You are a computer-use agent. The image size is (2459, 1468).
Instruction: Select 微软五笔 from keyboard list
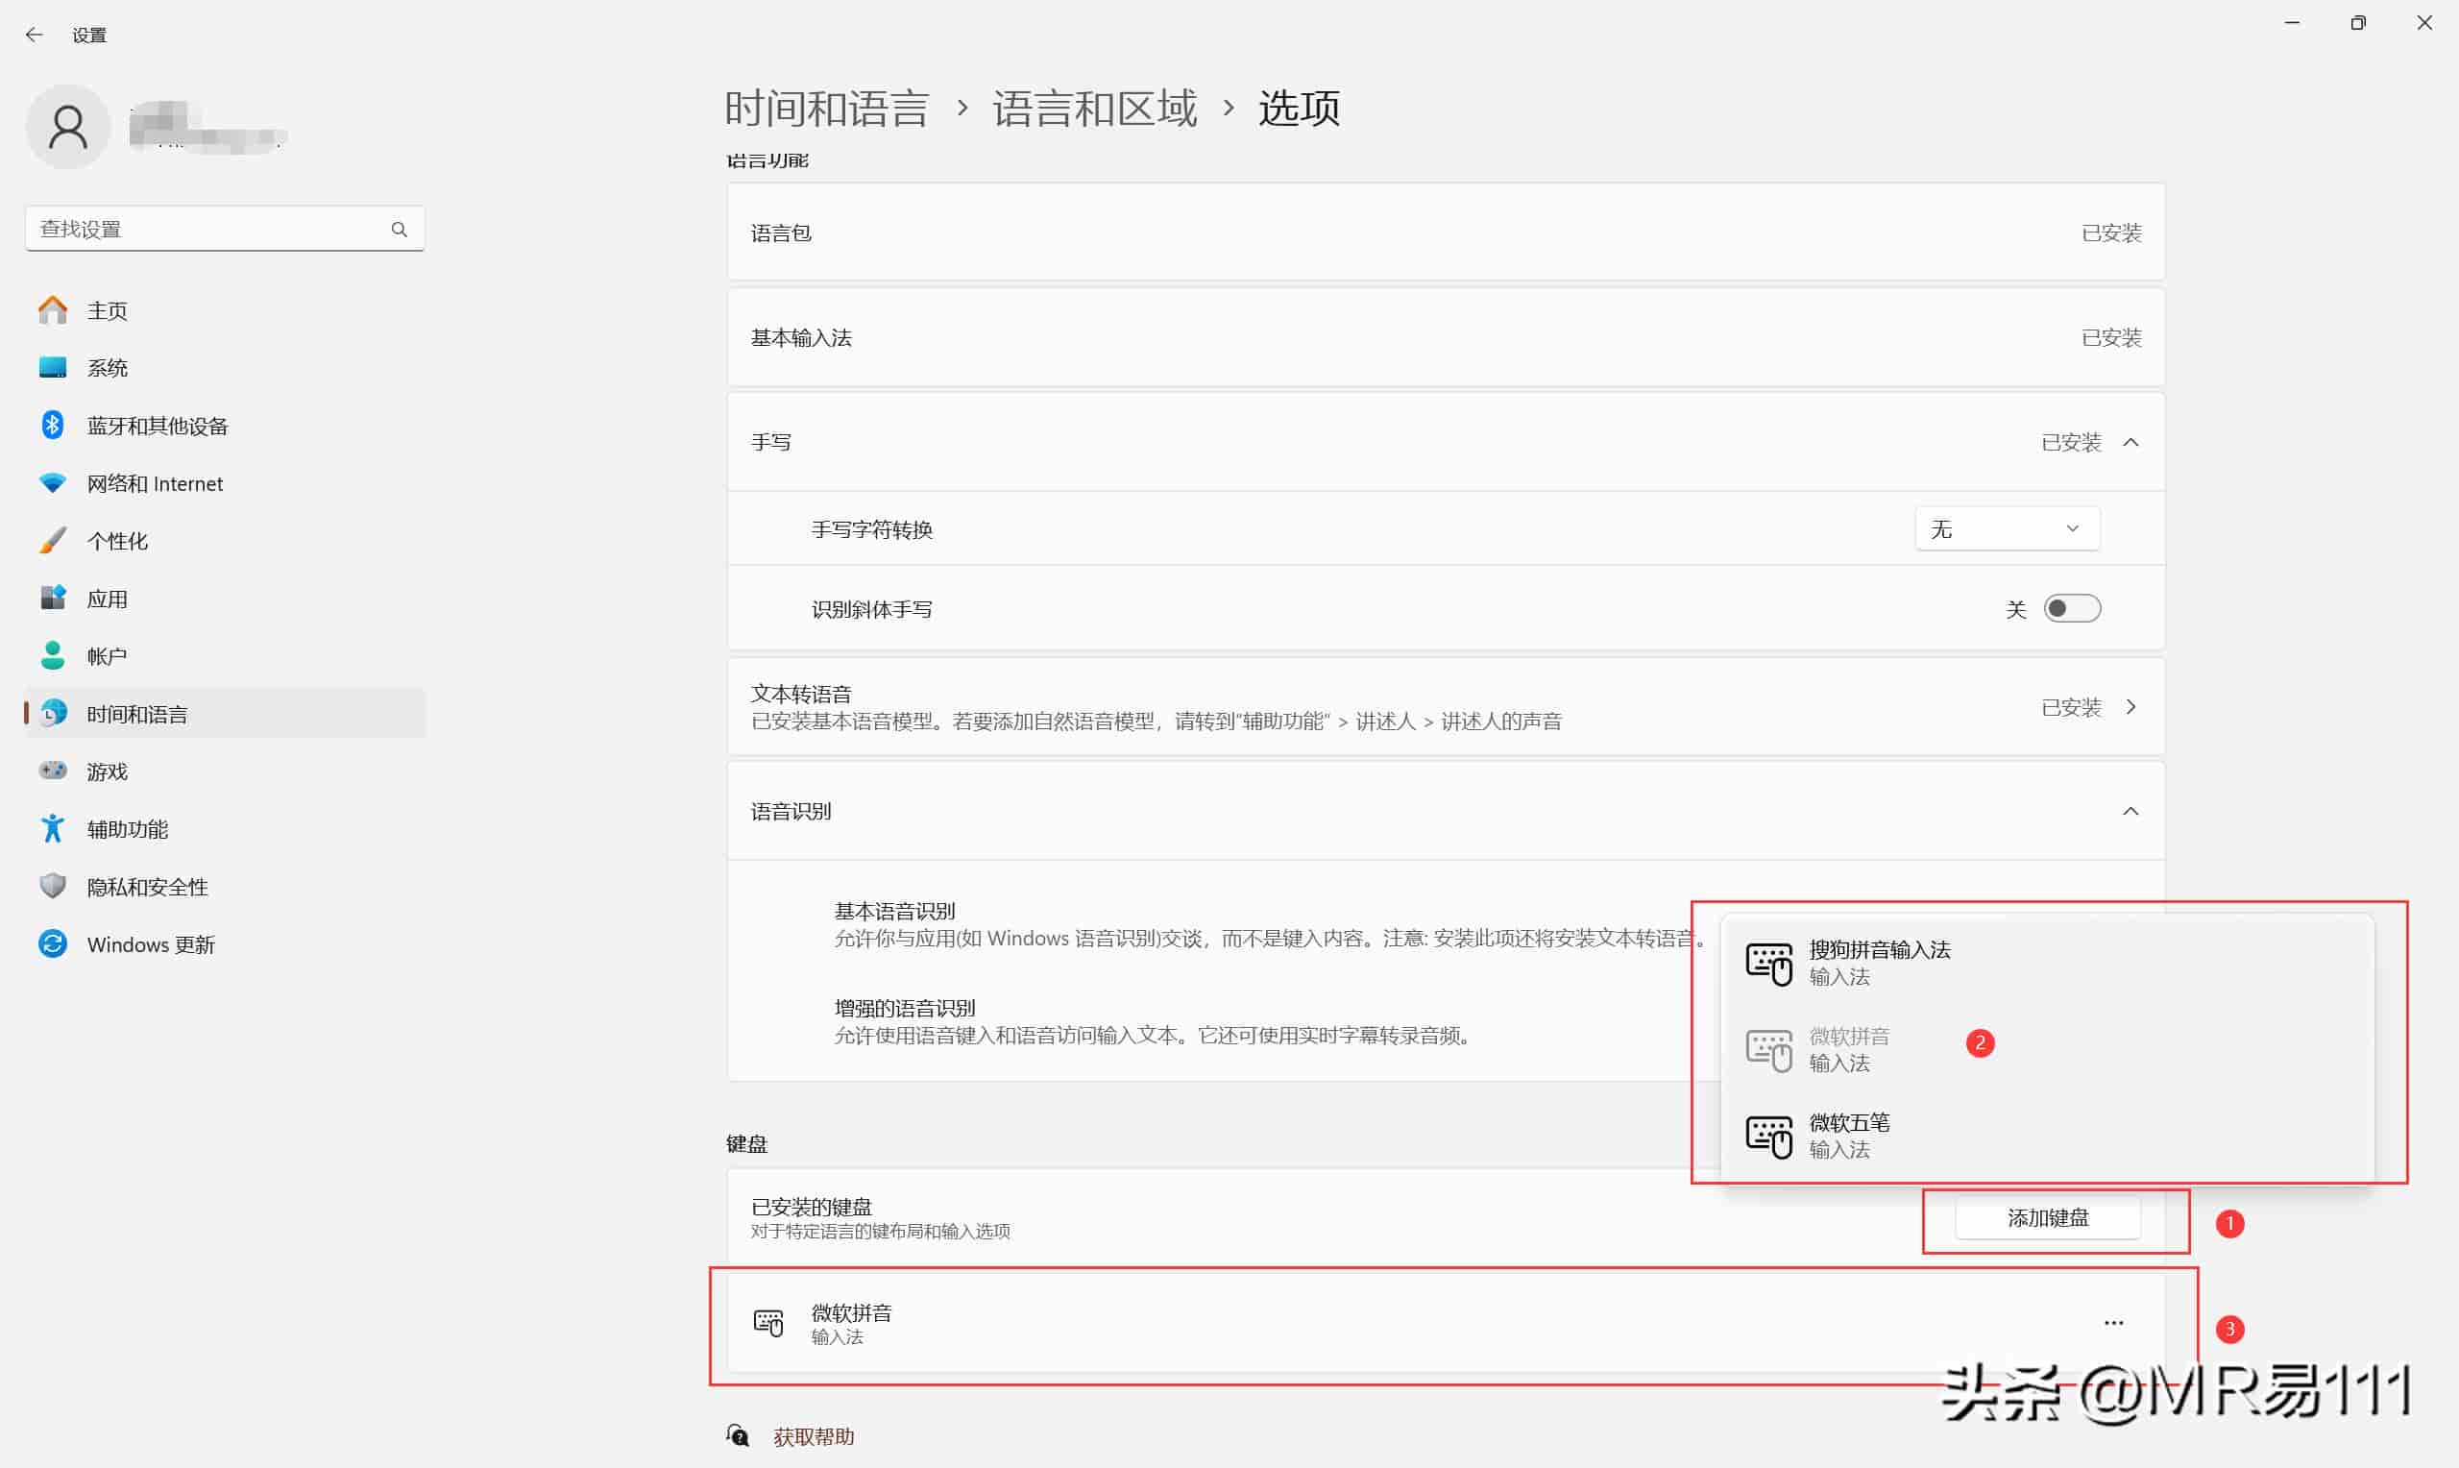[x=2047, y=1136]
